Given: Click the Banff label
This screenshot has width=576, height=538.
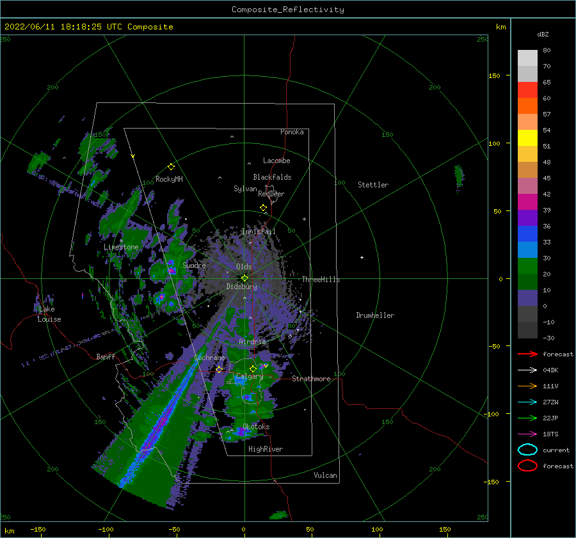Looking at the screenshot, I should (x=106, y=357).
